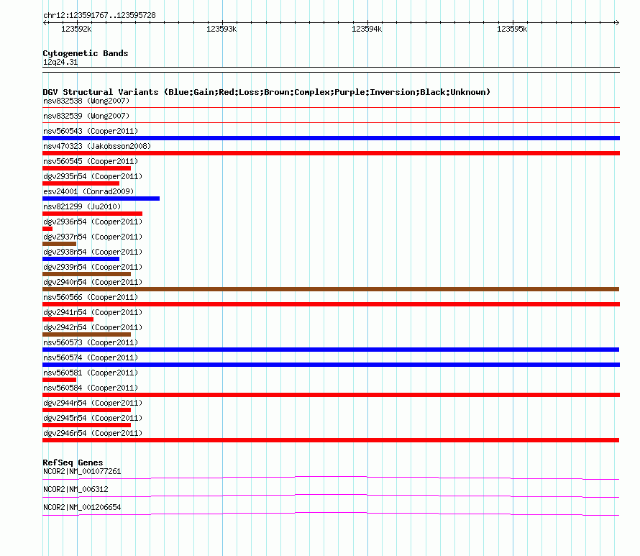Click the RefSeq Genes track title

pyautogui.click(x=73, y=462)
